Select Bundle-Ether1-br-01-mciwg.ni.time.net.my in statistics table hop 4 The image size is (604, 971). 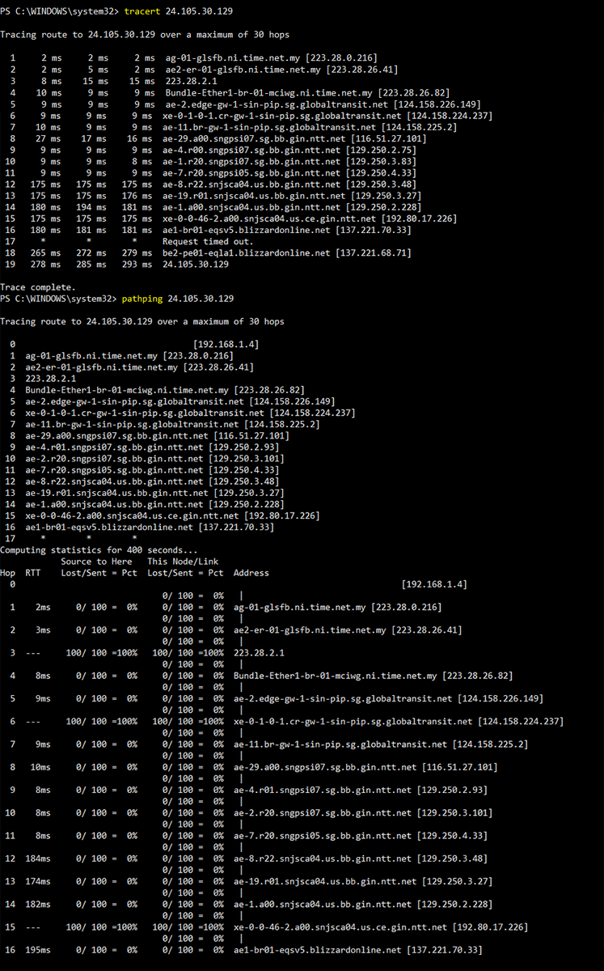[335, 676]
